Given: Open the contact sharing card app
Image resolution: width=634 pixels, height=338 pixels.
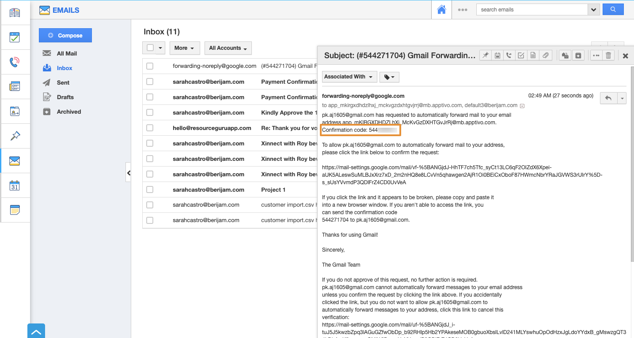Looking at the screenshot, I should coord(15,111).
